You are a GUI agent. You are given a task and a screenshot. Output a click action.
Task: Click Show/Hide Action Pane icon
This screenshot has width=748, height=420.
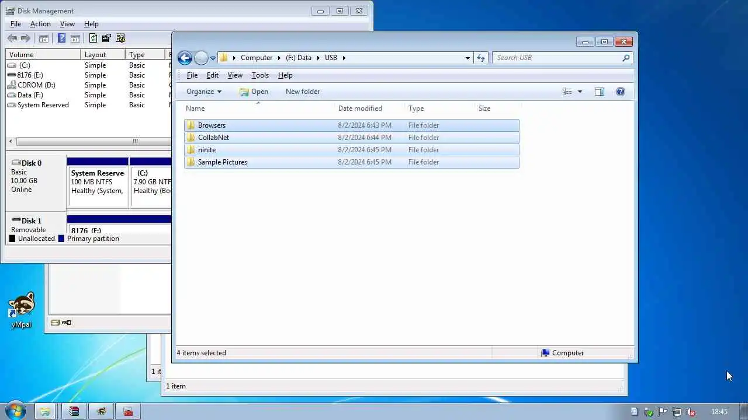(75, 38)
